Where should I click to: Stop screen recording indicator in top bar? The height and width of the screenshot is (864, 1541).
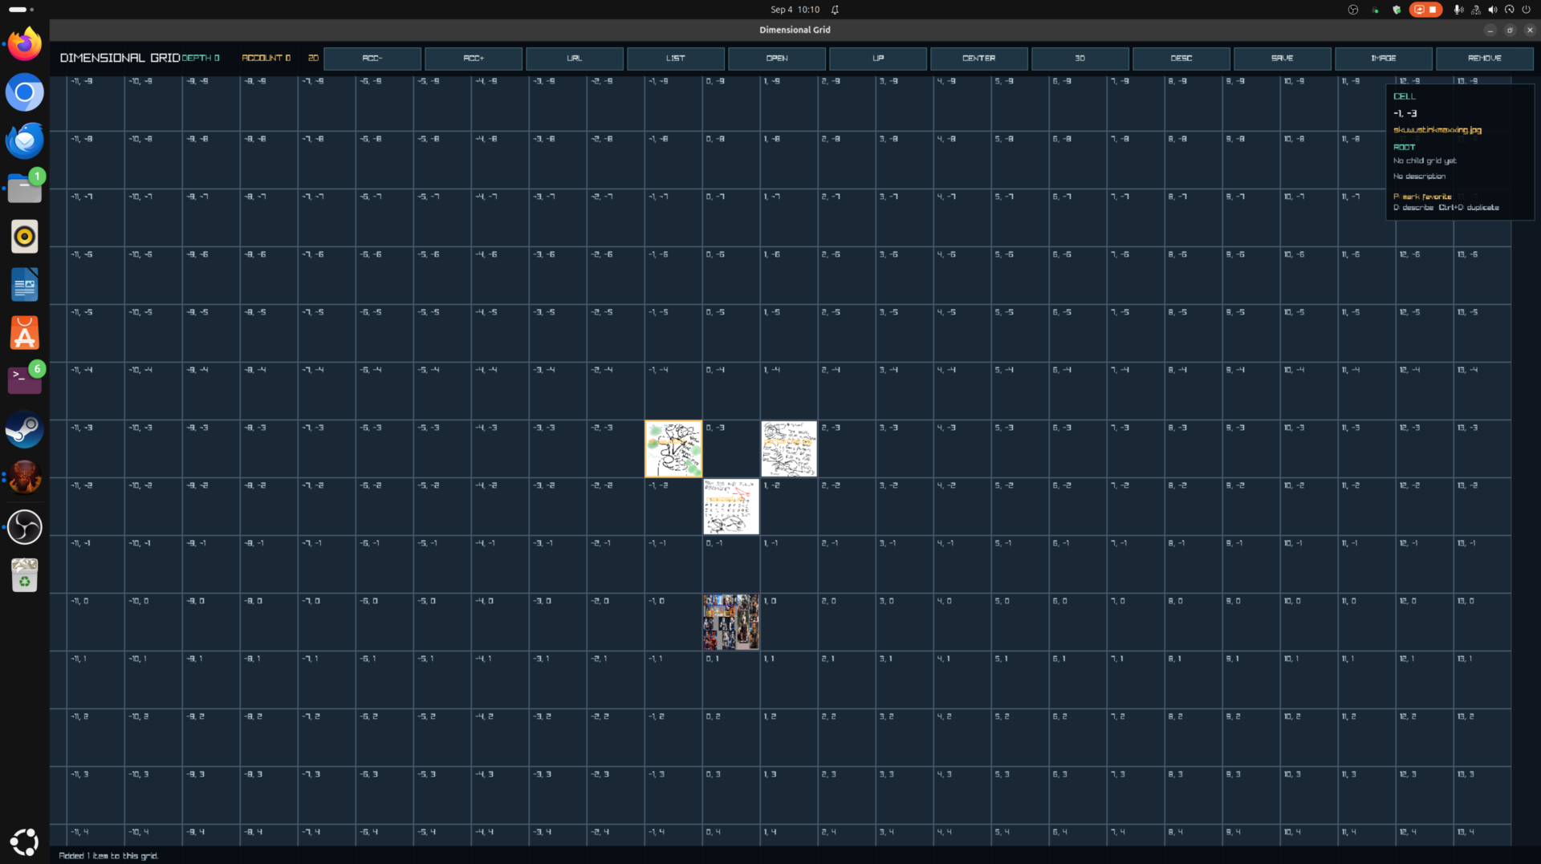click(x=1425, y=10)
